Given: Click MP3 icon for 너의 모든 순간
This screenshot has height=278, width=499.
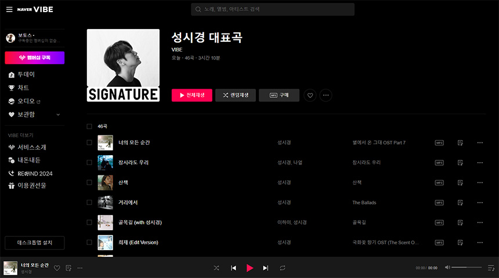Looking at the screenshot, I should (439, 143).
